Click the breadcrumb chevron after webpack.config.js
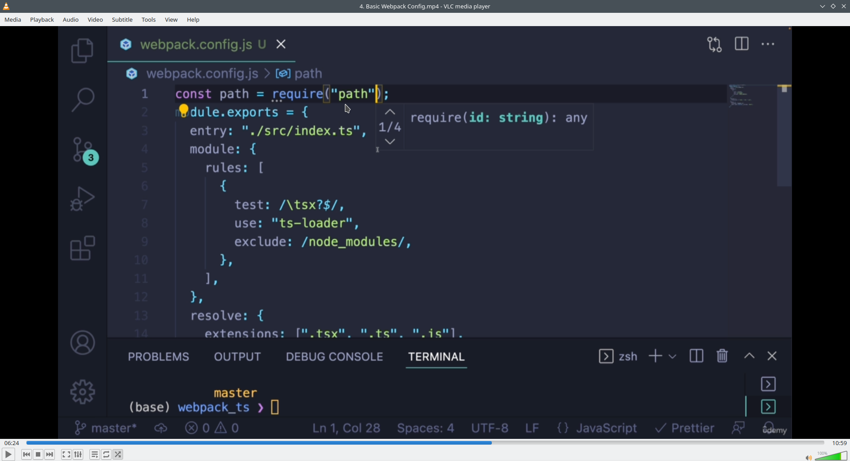 [x=267, y=73]
